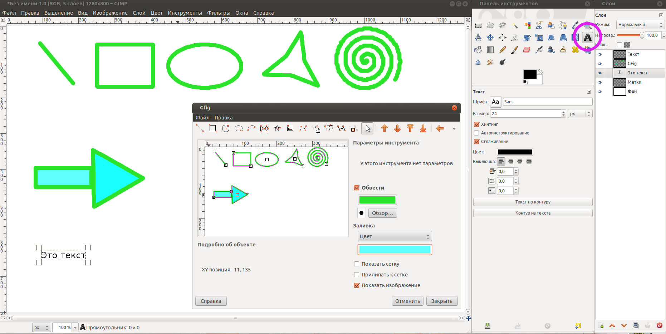The height and width of the screenshot is (334, 666).
Task: Pick the Fuzzy Select magic wand tool
Action: coord(515,25)
